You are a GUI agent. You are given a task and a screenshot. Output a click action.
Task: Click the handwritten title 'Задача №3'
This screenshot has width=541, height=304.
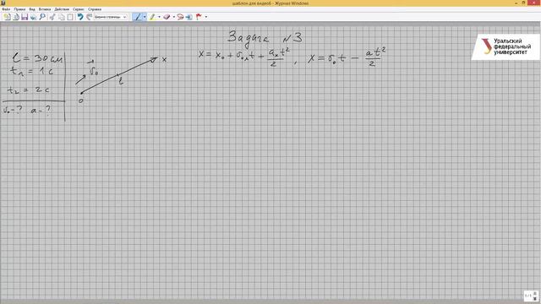[265, 39]
